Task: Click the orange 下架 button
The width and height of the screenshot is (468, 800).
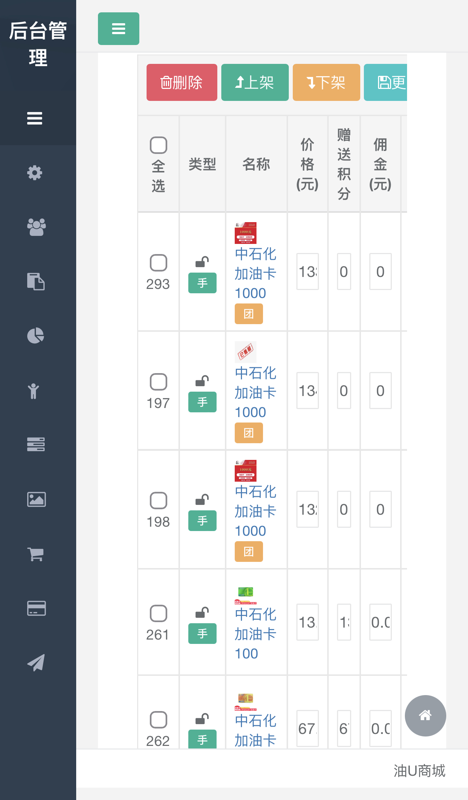Action: [326, 82]
